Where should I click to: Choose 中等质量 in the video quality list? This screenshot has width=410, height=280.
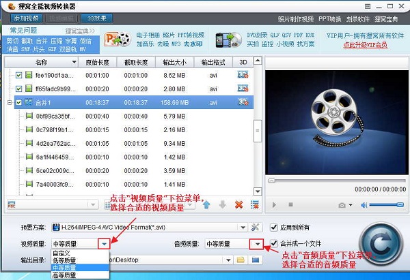(80, 268)
